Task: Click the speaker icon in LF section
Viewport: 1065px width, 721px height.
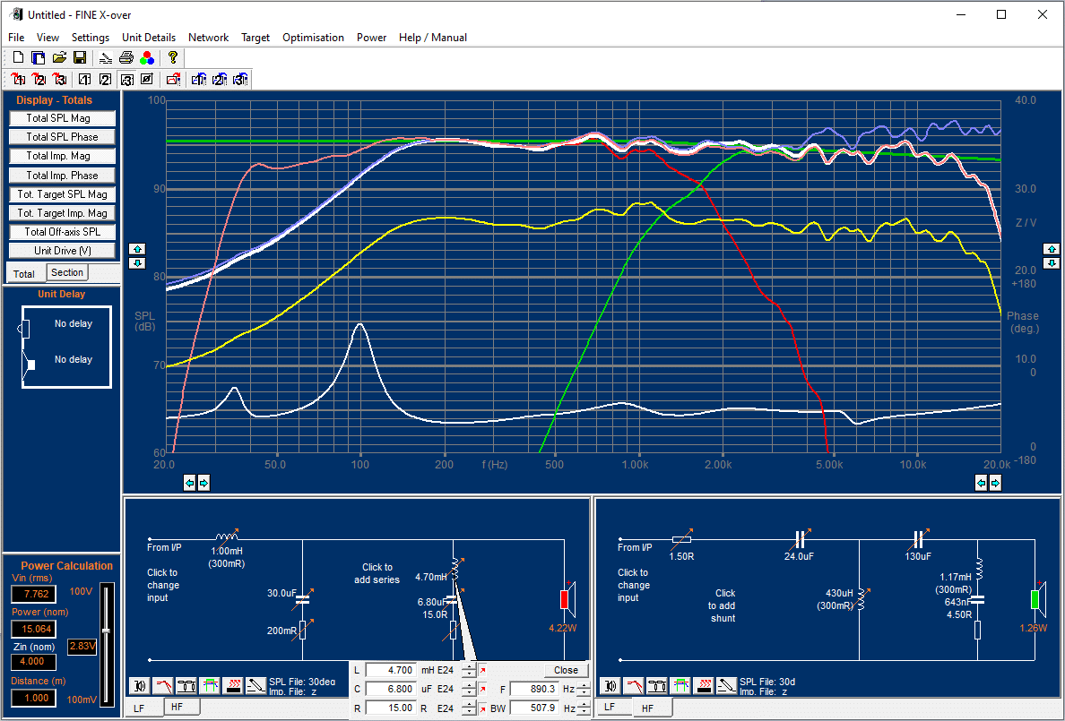Action: click(140, 686)
